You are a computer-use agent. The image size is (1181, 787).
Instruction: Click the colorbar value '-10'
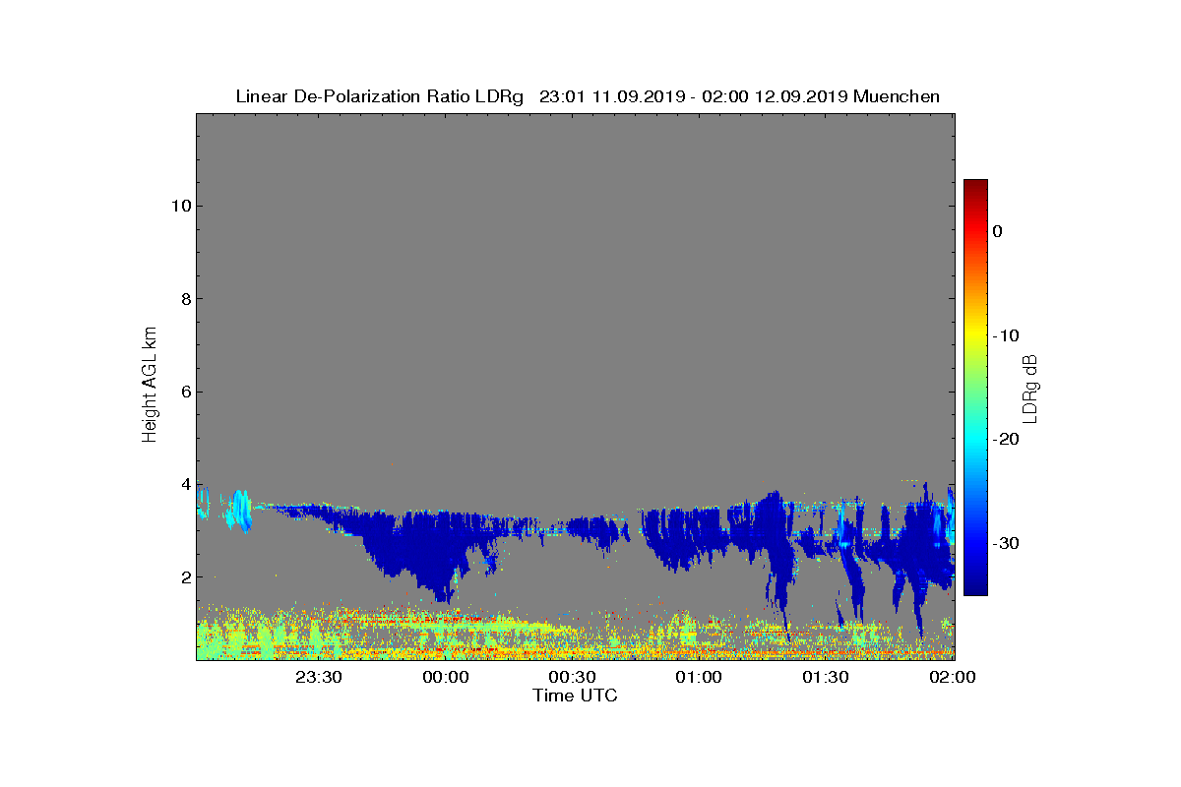pyautogui.click(x=1005, y=335)
